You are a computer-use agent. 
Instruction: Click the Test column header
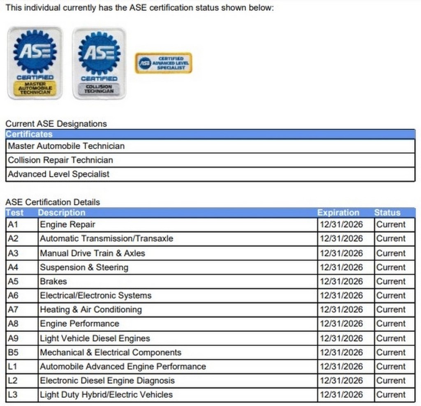15,213
